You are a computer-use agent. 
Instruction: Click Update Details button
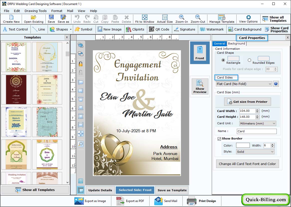[100, 190]
